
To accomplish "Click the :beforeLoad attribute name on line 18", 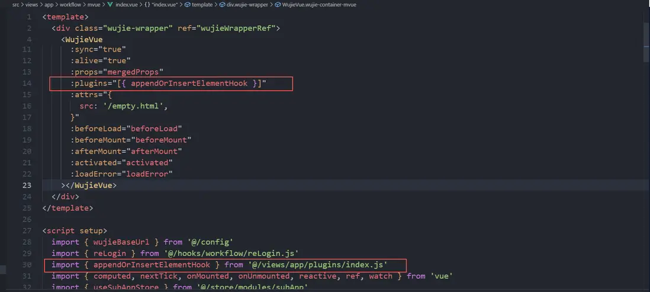I will tap(98, 129).
